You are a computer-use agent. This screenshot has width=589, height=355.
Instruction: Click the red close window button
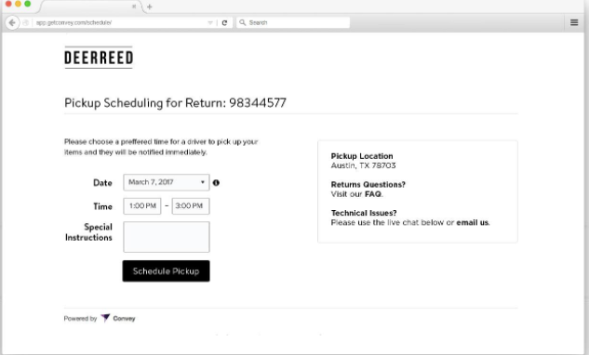point(8,4)
